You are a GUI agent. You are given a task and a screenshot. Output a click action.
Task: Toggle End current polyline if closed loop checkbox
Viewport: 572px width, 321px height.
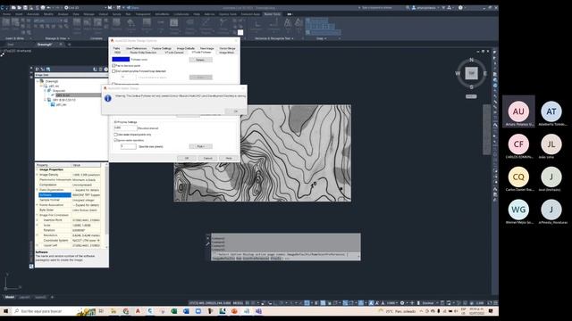114,71
